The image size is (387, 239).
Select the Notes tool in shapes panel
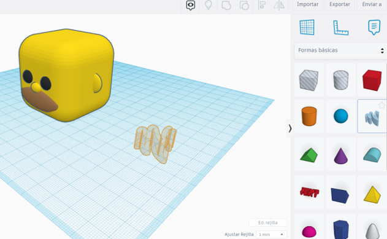[x=374, y=27]
